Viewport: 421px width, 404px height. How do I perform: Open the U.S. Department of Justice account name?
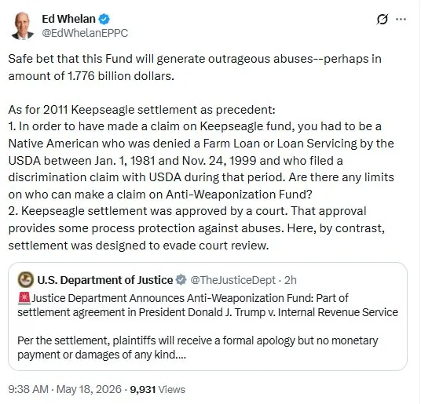pyautogui.click(x=105, y=280)
